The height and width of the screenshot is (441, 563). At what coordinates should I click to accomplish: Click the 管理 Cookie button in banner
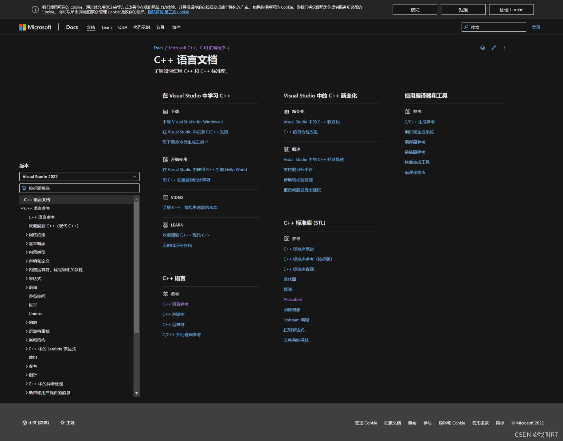click(x=511, y=10)
